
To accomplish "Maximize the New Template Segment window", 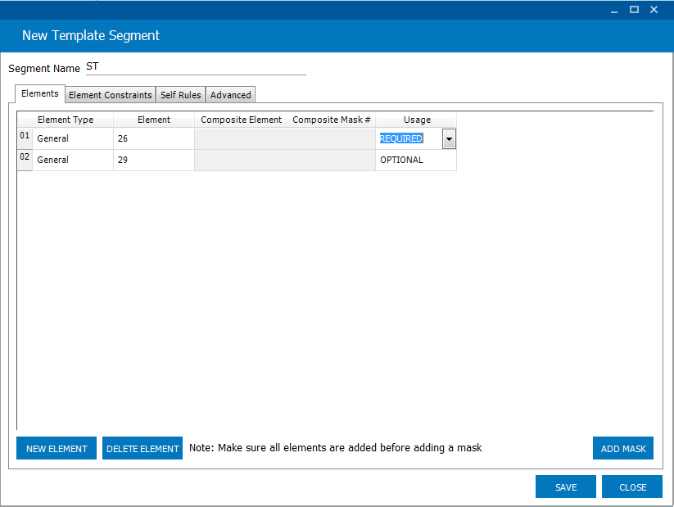I will pos(634,10).
